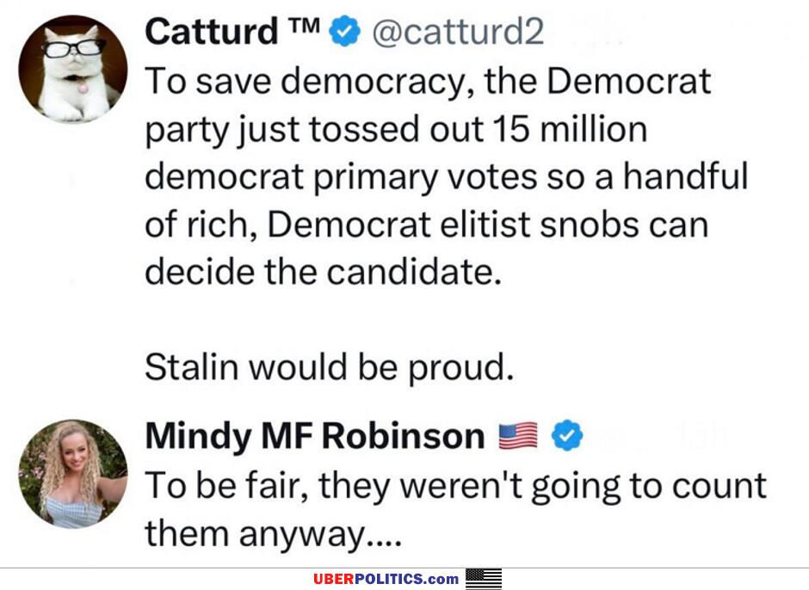
Task: Click the glasses on the cat avatar
Action: pyautogui.click(x=72, y=47)
